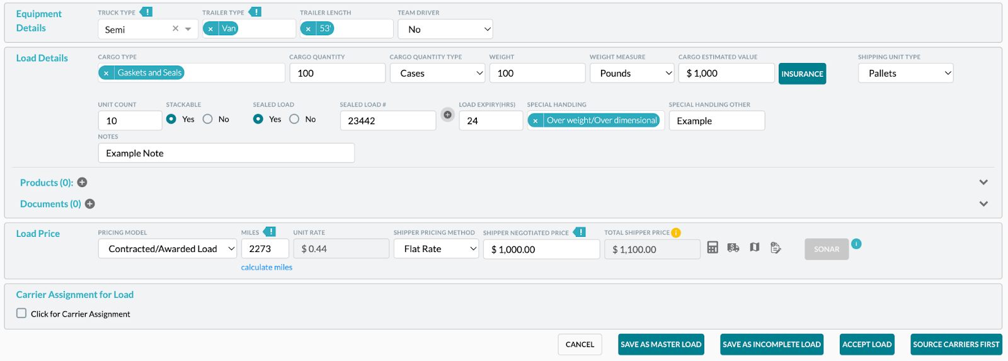Click the Unit Count input field

tap(130, 120)
